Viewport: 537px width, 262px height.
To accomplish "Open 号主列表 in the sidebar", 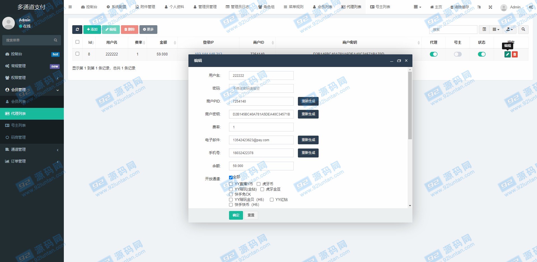I will [32, 125].
